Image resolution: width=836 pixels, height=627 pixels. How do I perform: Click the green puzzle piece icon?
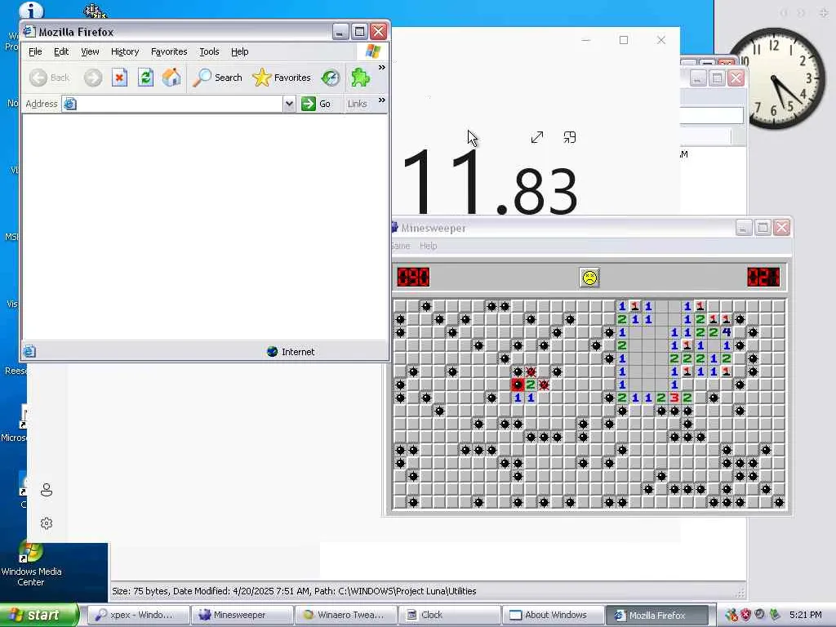pos(360,78)
